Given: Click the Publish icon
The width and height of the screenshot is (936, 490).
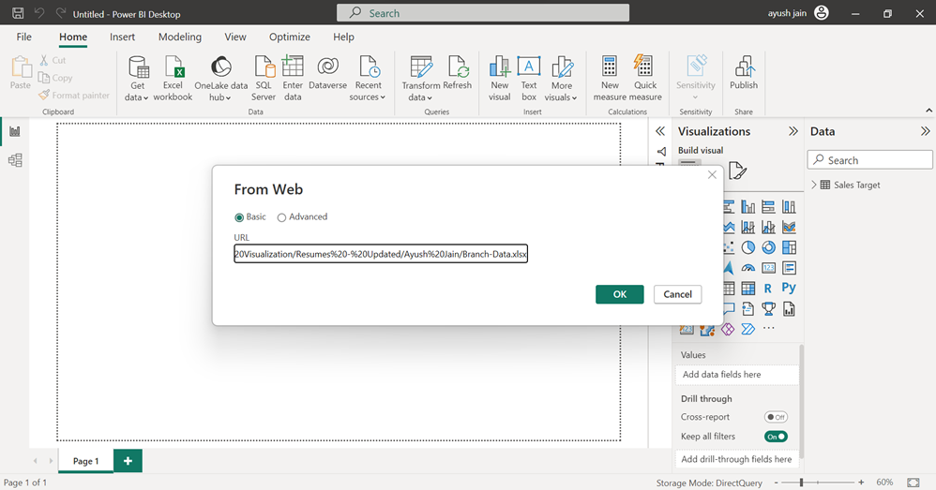Looking at the screenshot, I should tap(744, 66).
